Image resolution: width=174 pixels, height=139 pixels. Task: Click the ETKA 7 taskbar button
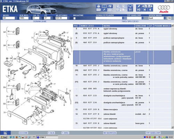click(x=47, y=137)
